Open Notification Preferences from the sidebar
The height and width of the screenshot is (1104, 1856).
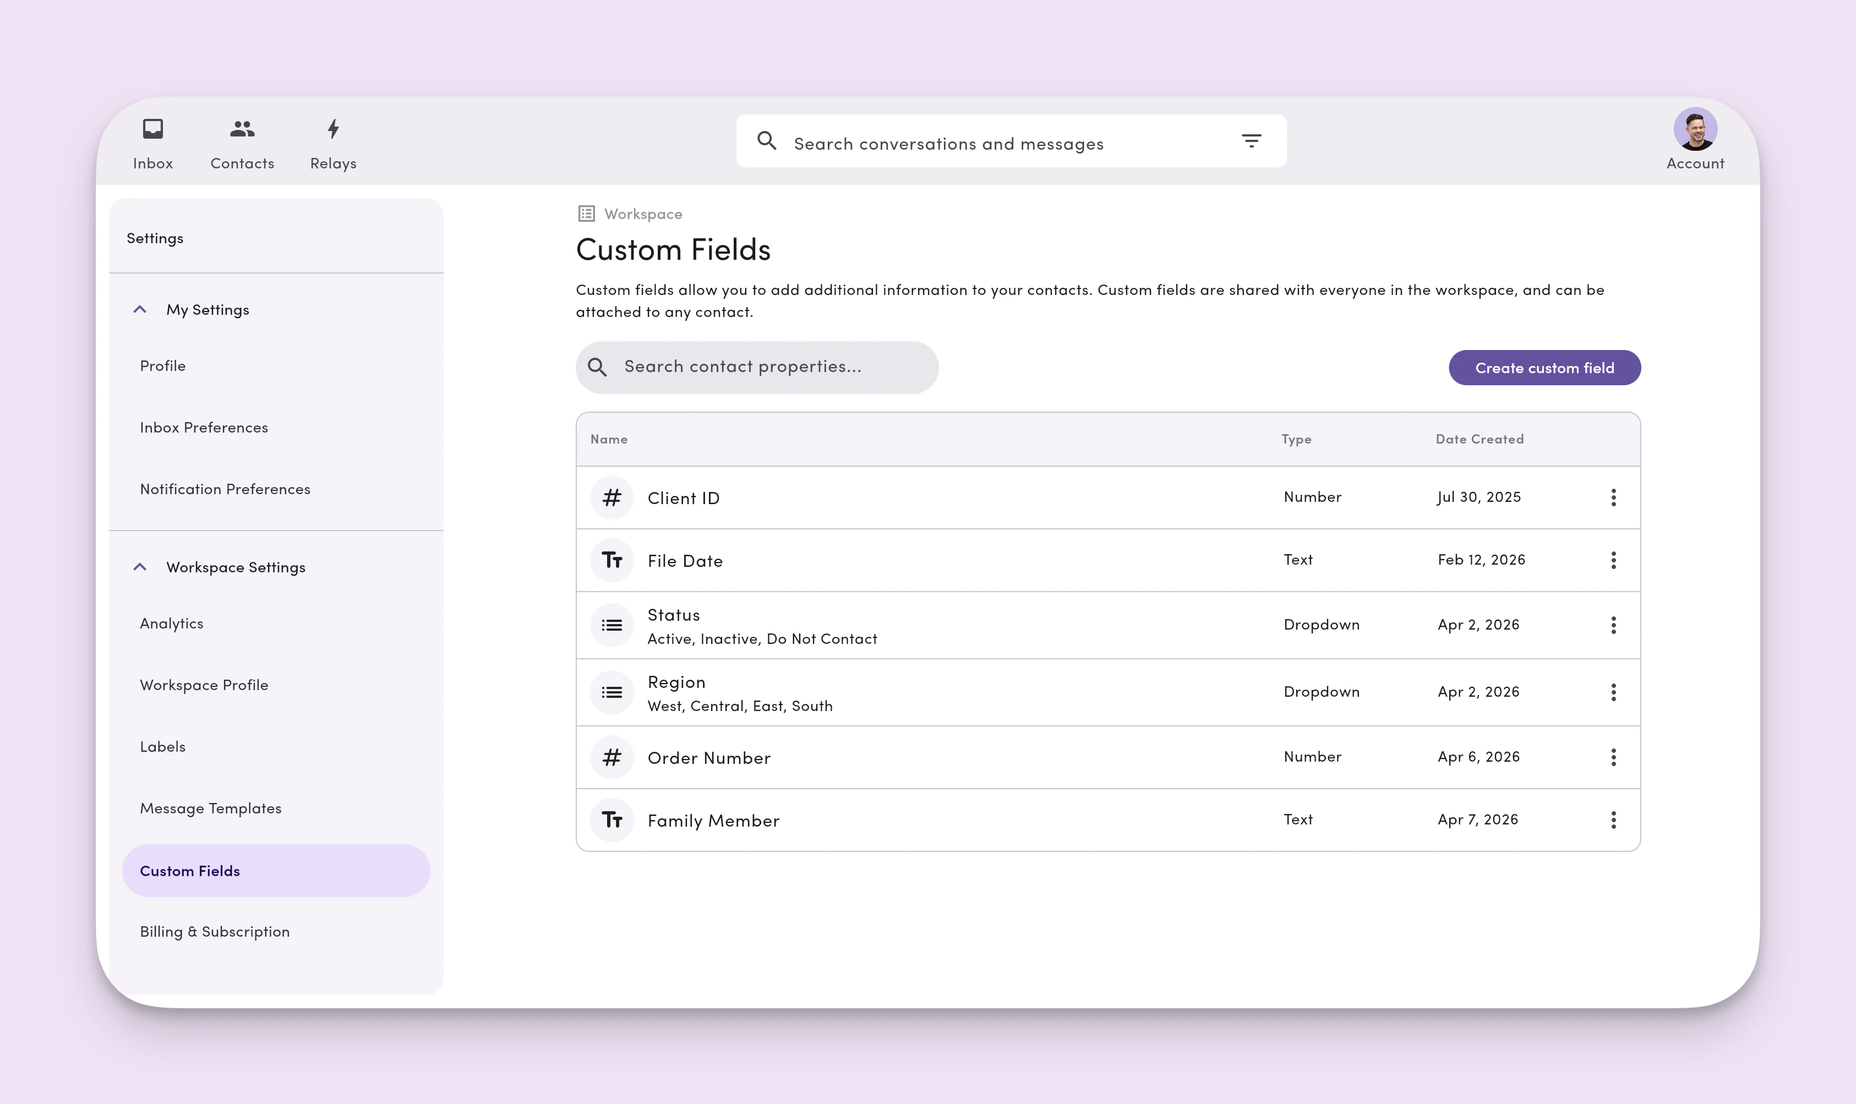point(226,489)
